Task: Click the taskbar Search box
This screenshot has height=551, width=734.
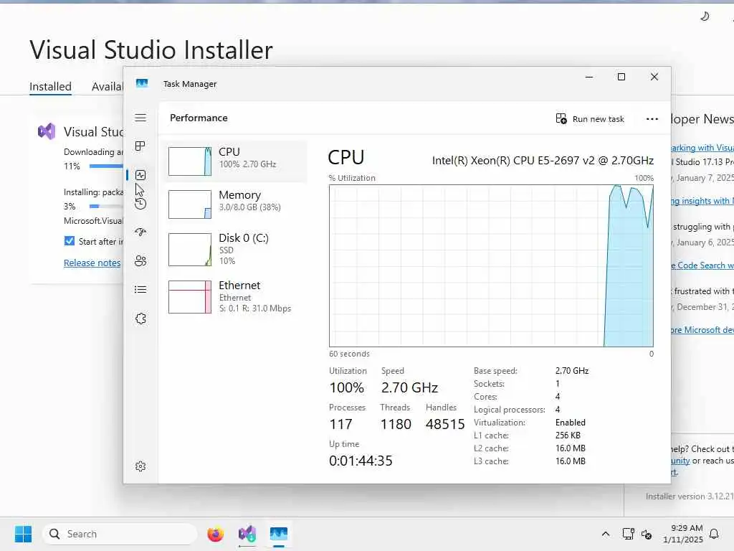Action: coord(120,534)
